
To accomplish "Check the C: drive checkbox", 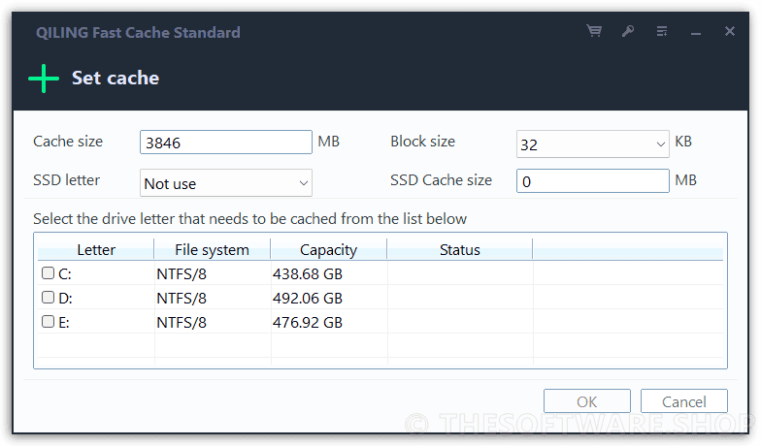I will (48, 273).
